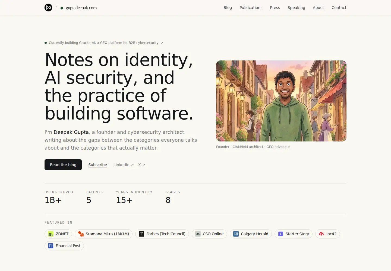Click the Starter Story purple logo icon
Screen dimensions: 391x271
click(281, 234)
